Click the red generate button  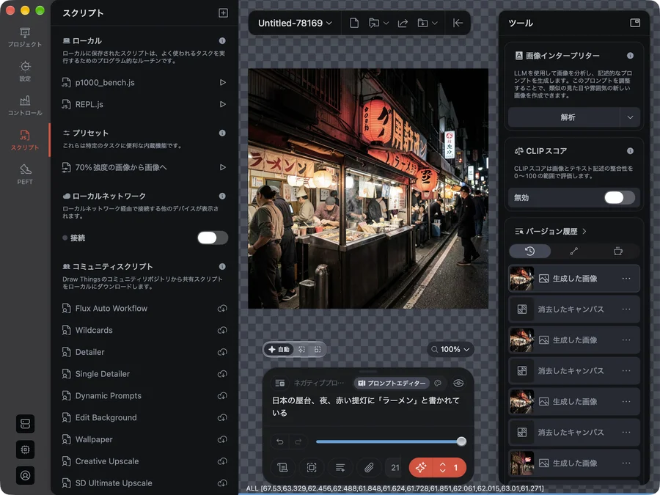[x=421, y=468]
